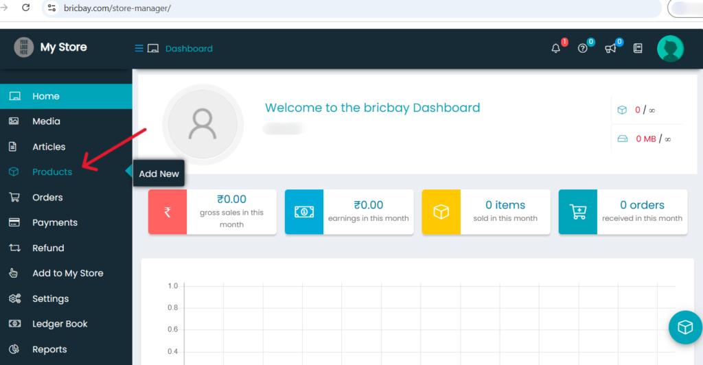This screenshot has height=365, width=703.
Task: Open Settings from the sidebar
Action: click(x=50, y=299)
